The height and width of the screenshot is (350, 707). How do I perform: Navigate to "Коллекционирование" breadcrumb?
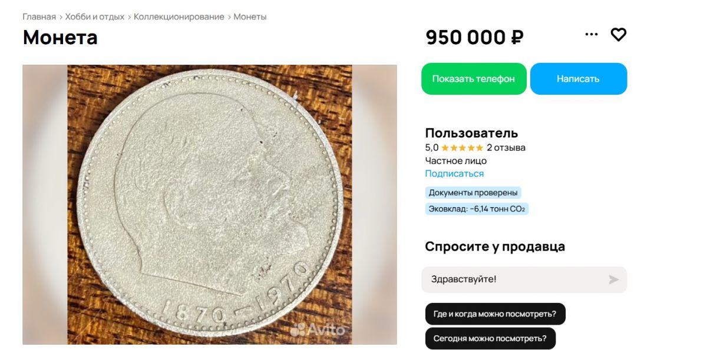tap(179, 16)
